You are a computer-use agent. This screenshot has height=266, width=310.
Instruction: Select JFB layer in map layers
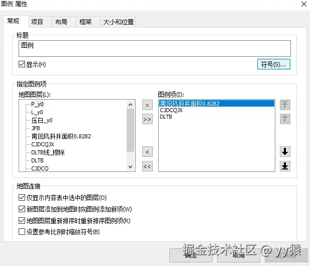point(36,128)
